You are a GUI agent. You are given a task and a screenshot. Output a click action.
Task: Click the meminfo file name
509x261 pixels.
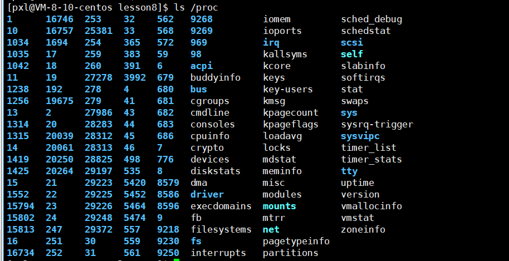(x=282, y=171)
